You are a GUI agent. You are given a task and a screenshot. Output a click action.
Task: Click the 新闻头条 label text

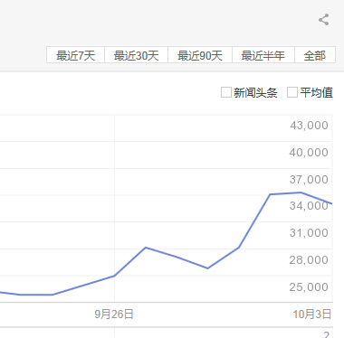[x=255, y=92]
